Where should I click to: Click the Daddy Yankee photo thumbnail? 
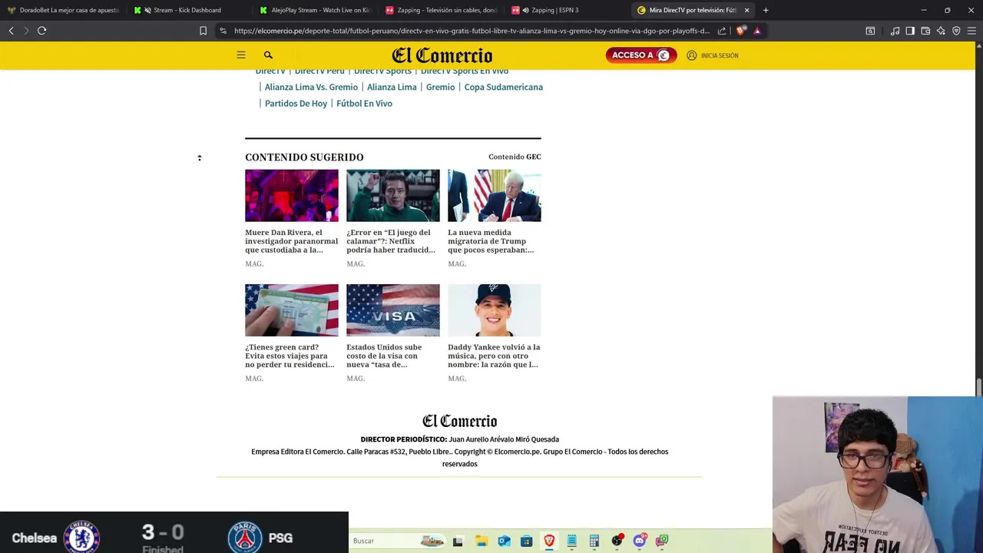click(x=495, y=310)
